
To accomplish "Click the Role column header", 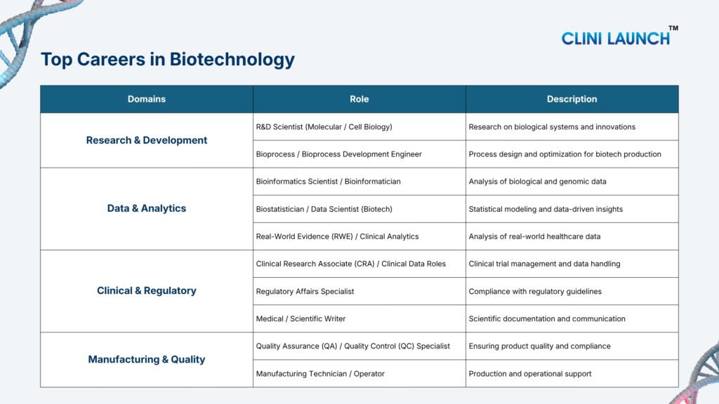I will tap(359, 99).
